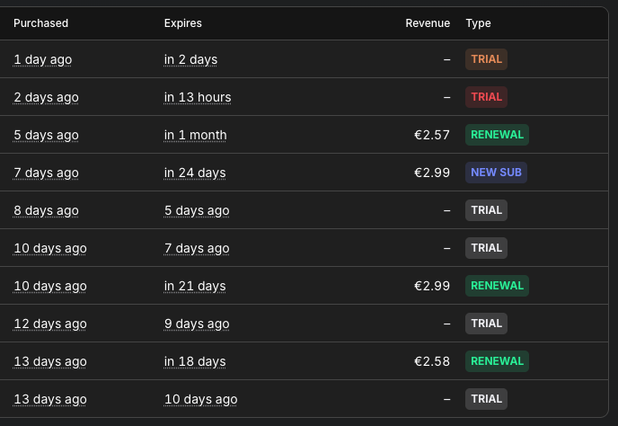618x426 pixels.
Task: Select the 'in 1 month' expiry cell
Action: (x=196, y=136)
